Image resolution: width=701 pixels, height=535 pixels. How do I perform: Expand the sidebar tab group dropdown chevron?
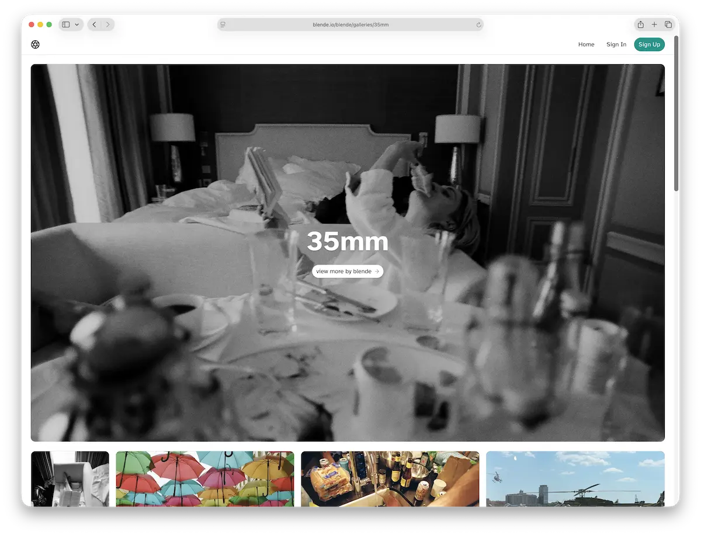click(77, 25)
